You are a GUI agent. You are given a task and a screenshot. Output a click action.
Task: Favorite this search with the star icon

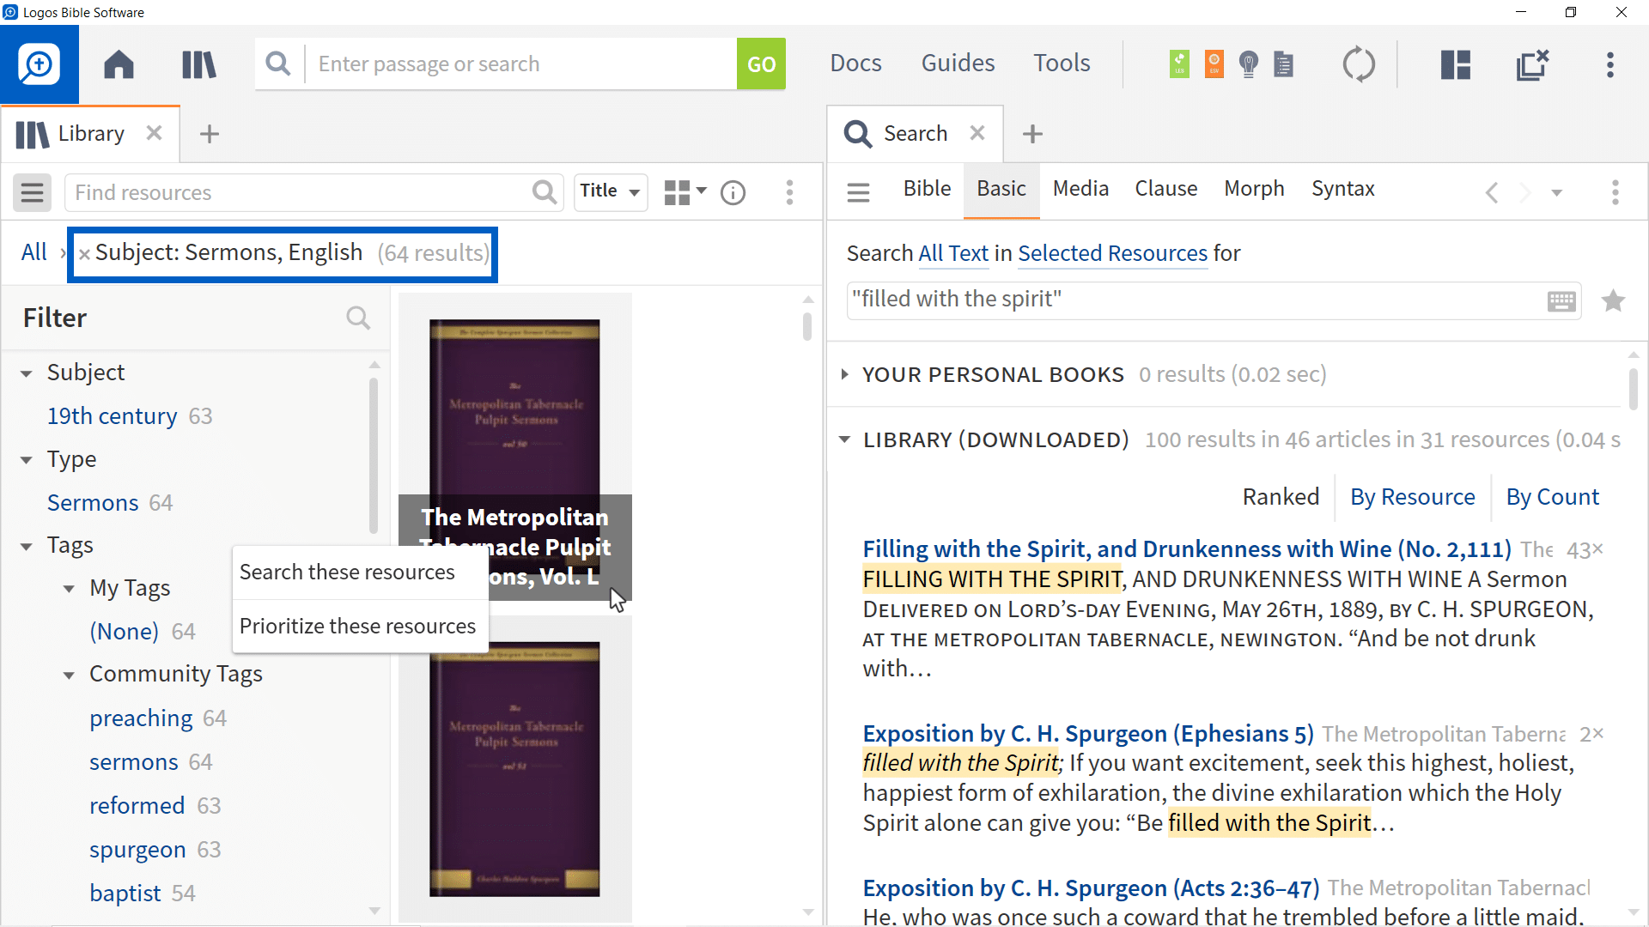pos(1613,301)
